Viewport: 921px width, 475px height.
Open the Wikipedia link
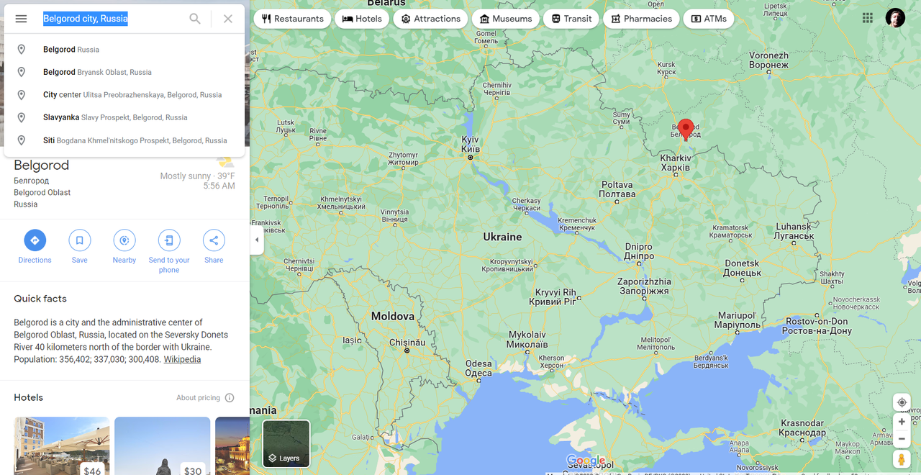click(182, 359)
